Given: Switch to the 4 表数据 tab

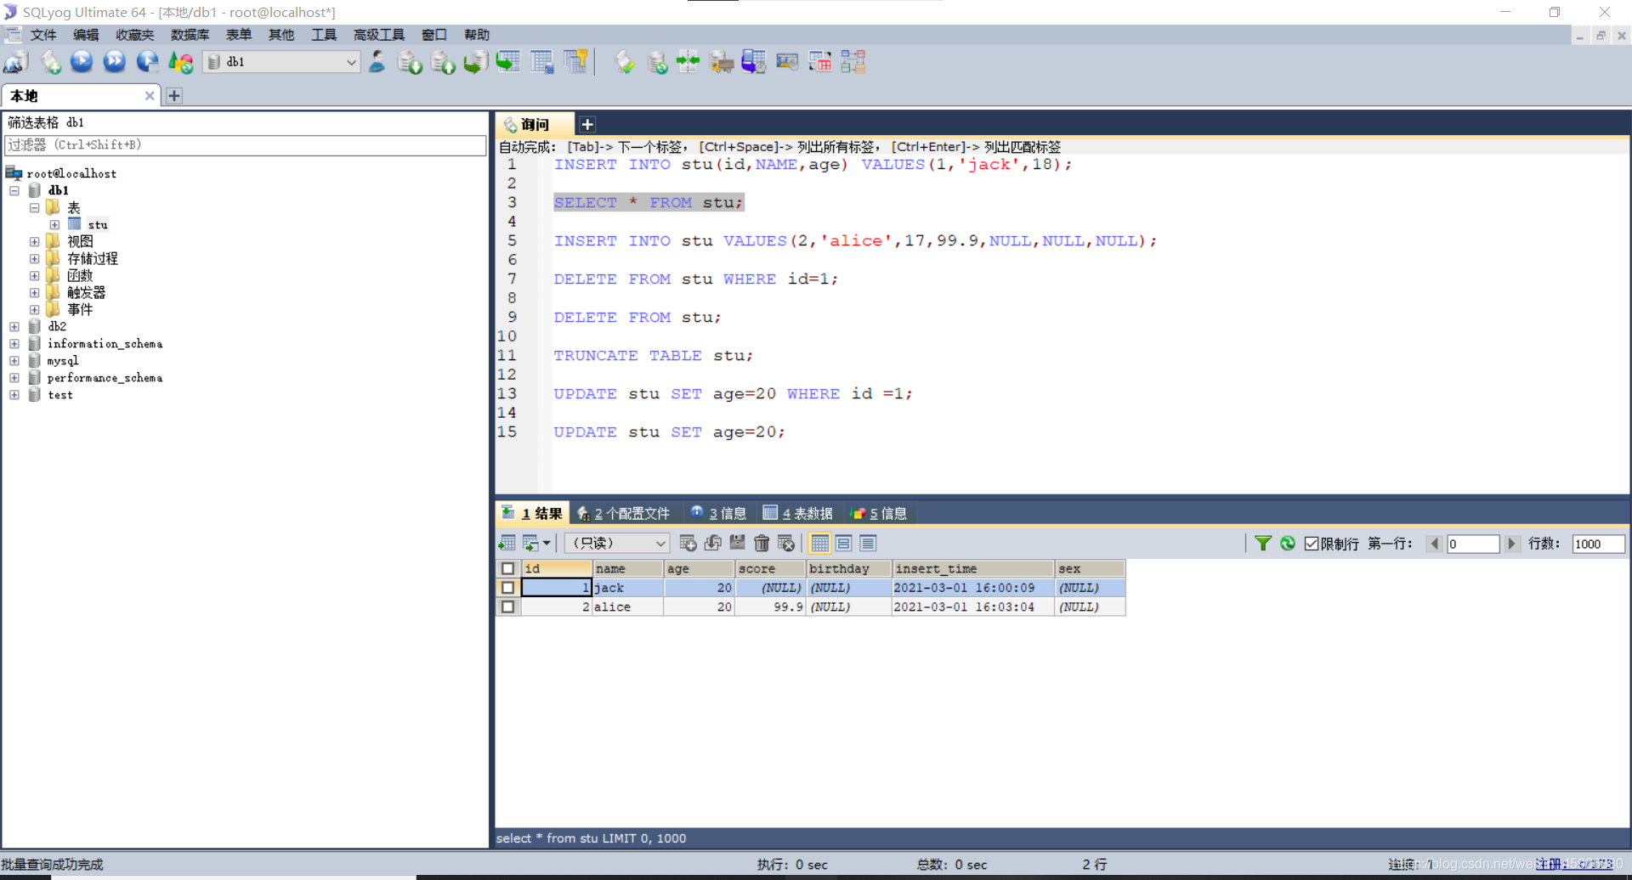Looking at the screenshot, I should 798,513.
